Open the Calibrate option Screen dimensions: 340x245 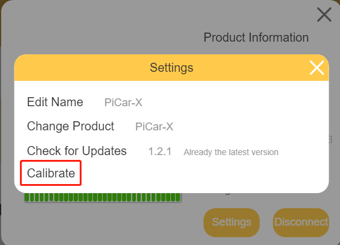pos(51,173)
